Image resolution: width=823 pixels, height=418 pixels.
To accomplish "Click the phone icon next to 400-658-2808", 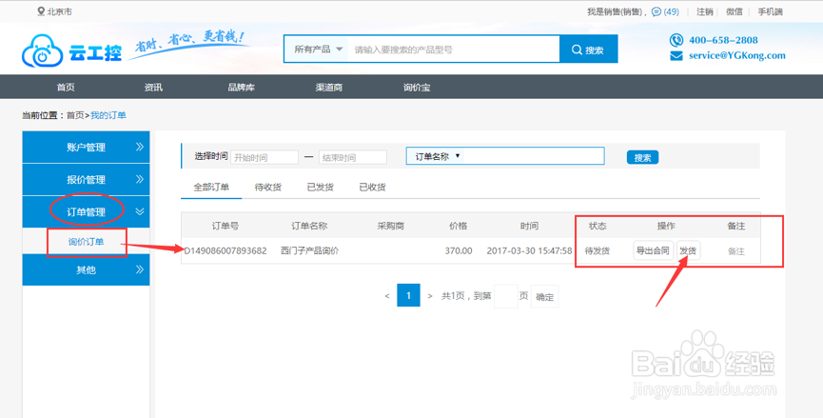I will coord(676,40).
